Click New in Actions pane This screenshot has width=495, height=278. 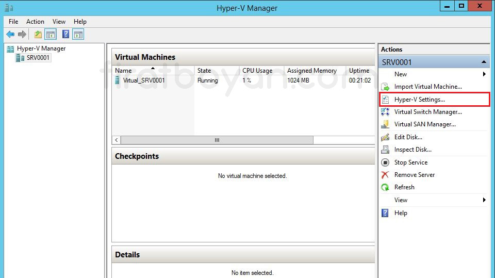(x=400, y=74)
